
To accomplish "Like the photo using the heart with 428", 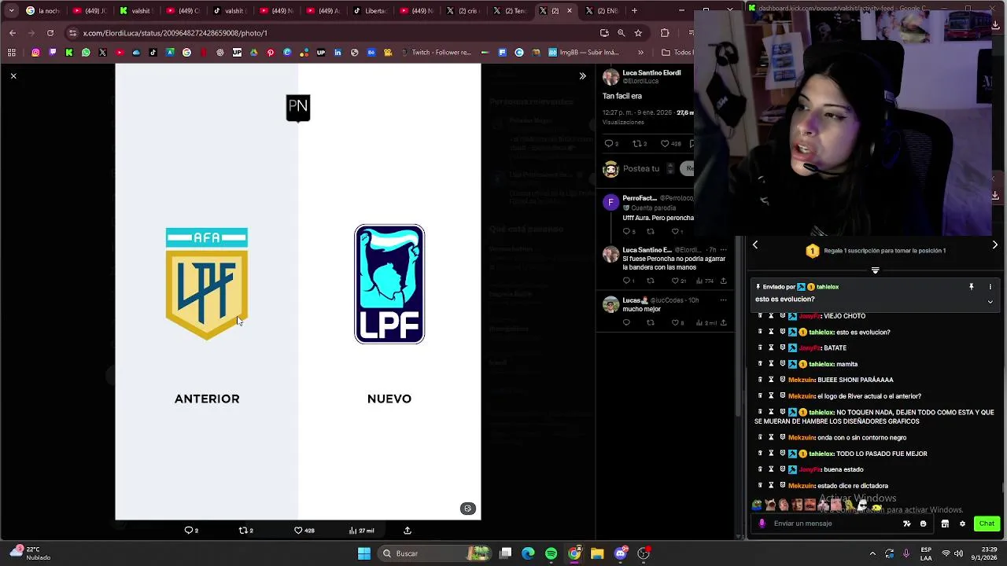I will pyautogui.click(x=304, y=531).
